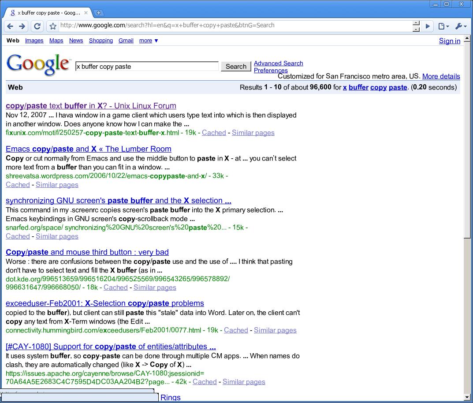Open Gmail from the top navigation
The height and width of the screenshot is (403, 473).
point(126,41)
